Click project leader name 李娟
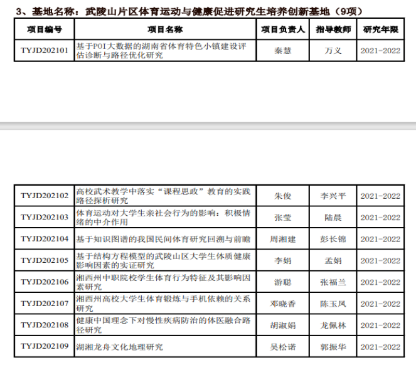The width and height of the screenshot is (416, 365). point(283,261)
